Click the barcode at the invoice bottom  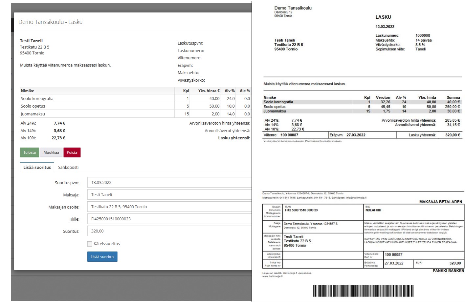363,291
